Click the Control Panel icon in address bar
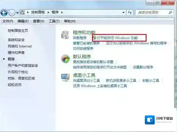This screenshot has width=177, height=132. [22, 12]
